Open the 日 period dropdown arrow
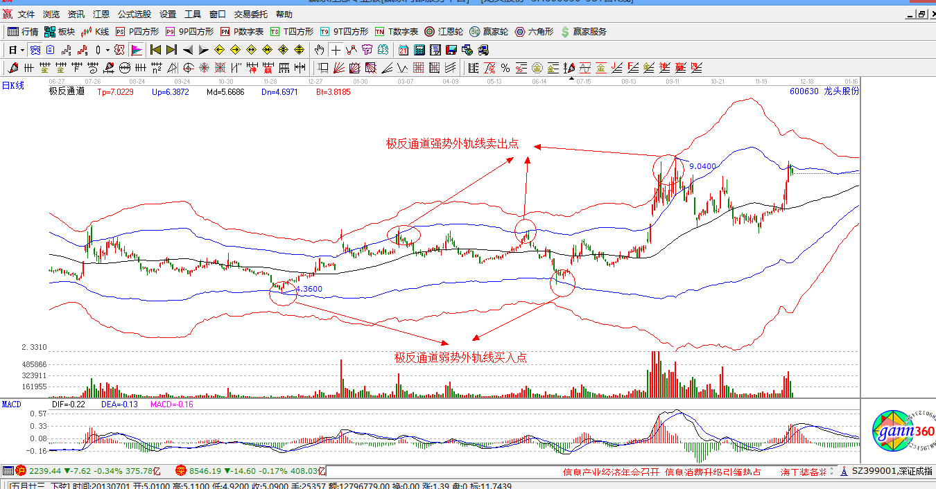 21,50
